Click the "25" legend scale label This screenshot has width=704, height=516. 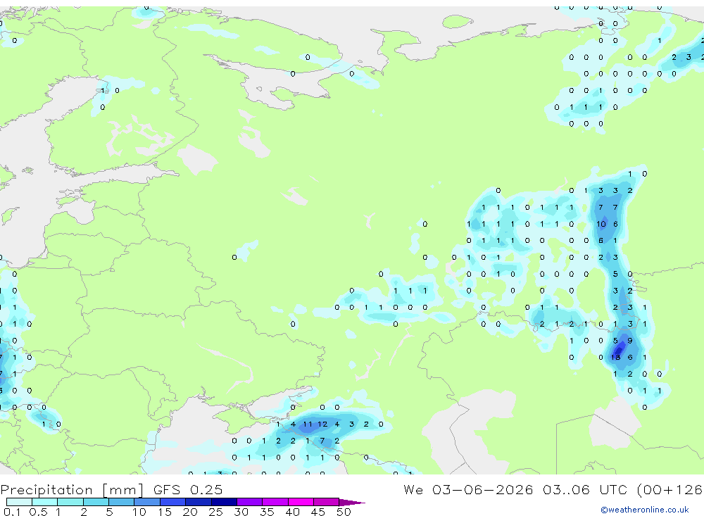(x=215, y=512)
